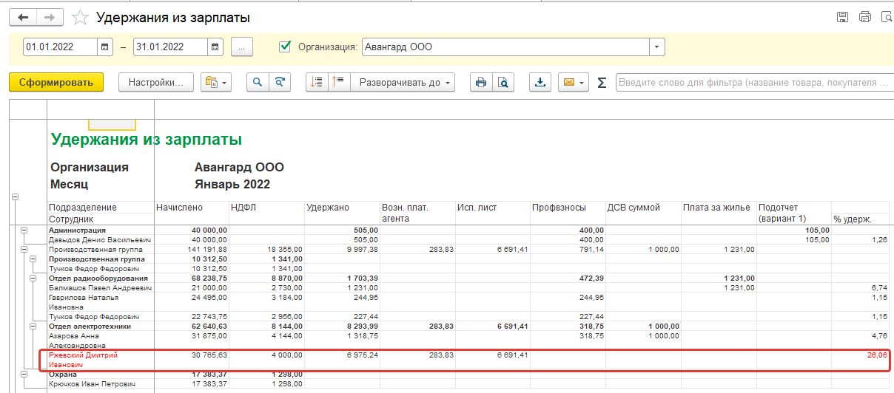
Task: Click the print report icon in toolbar
Action: point(481,82)
